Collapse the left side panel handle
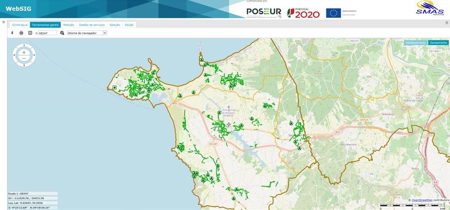 4,22
